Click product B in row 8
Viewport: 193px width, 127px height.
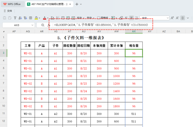(x=42, y=91)
